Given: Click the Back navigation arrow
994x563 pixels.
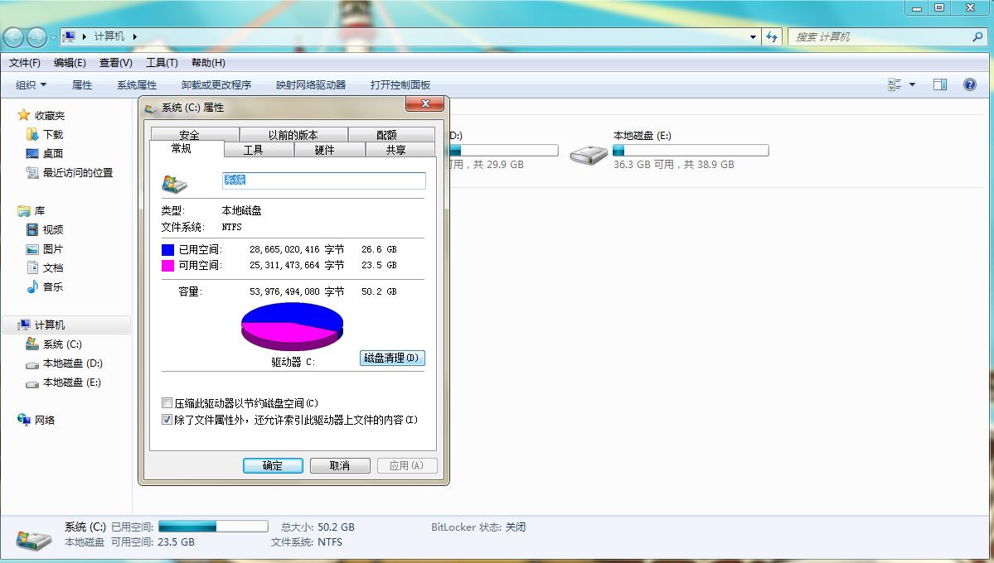Looking at the screenshot, I should pyautogui.click(x=13, y=37).
